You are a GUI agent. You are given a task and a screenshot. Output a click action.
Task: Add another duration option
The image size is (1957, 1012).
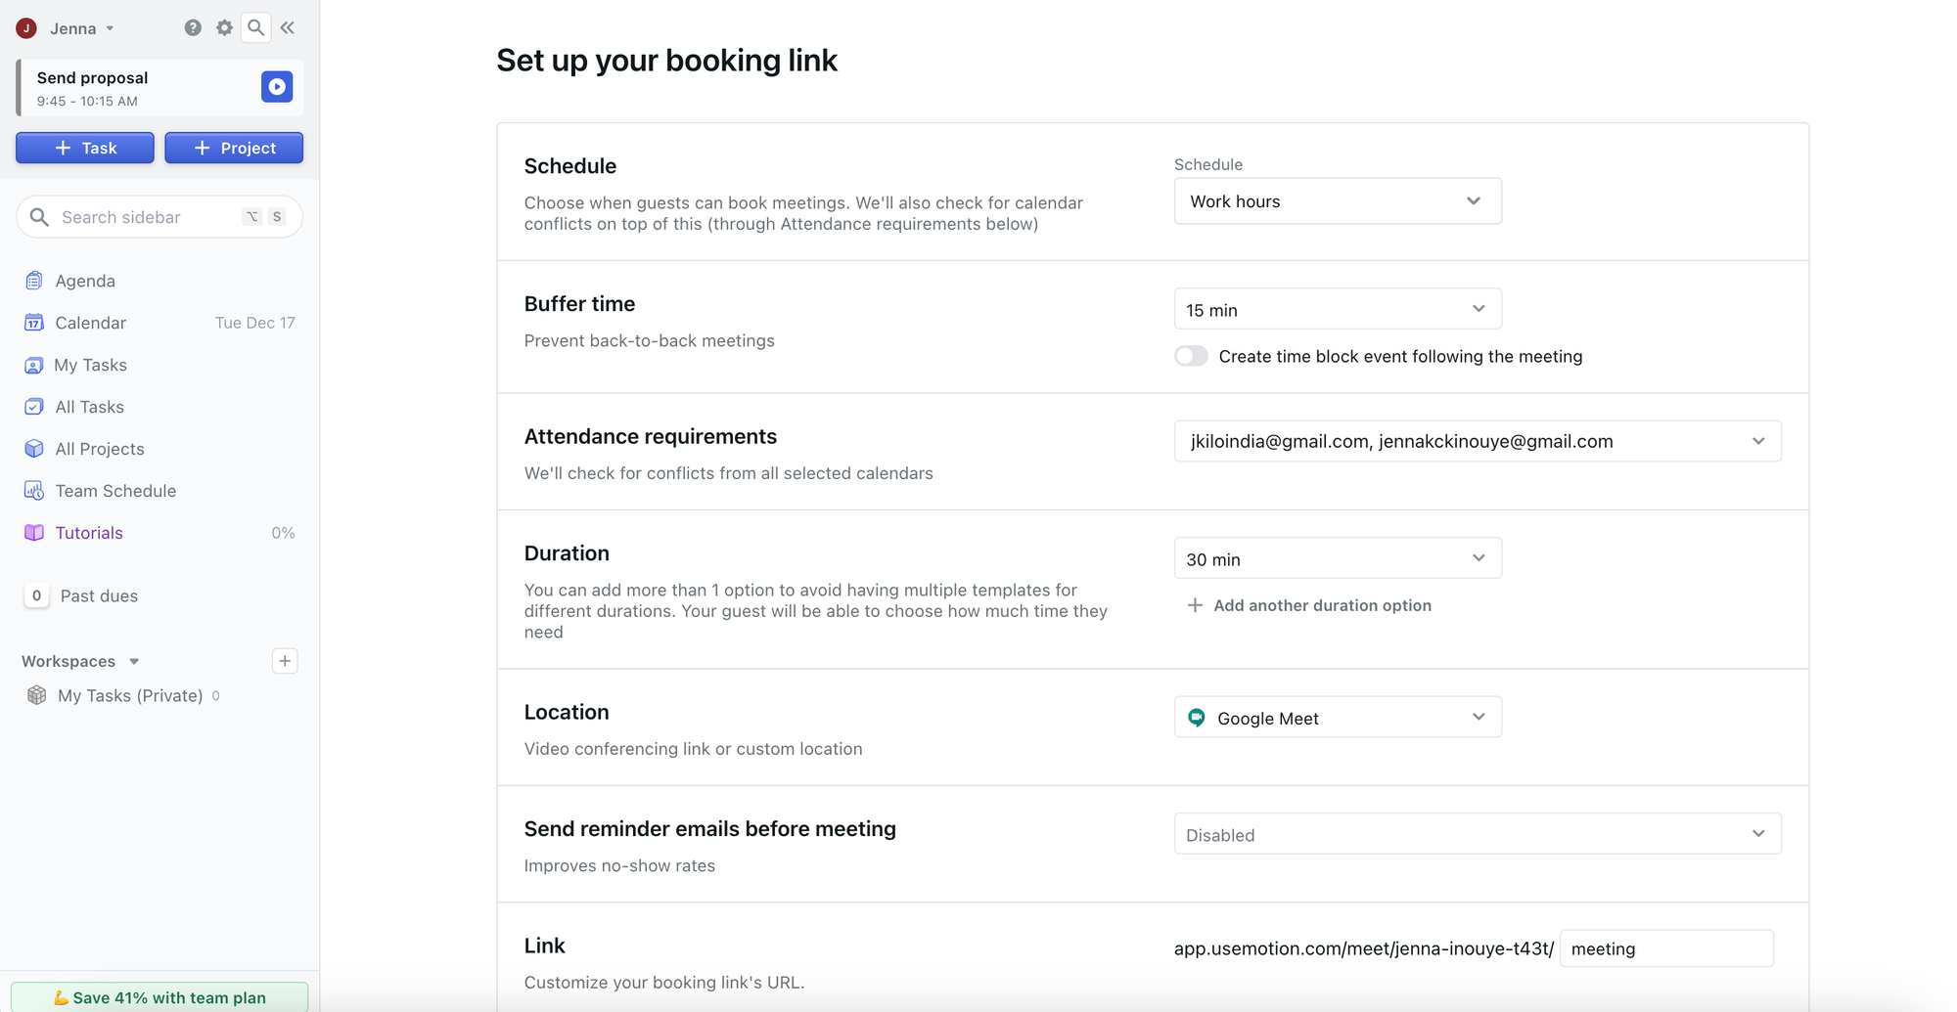click(1309, 605)
